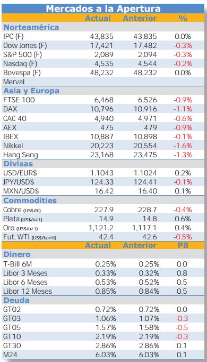Viewport: 207px width, 362px height.
Task: Click the GT10 actual yield 2.19%
Action: (x=106, y=336)
